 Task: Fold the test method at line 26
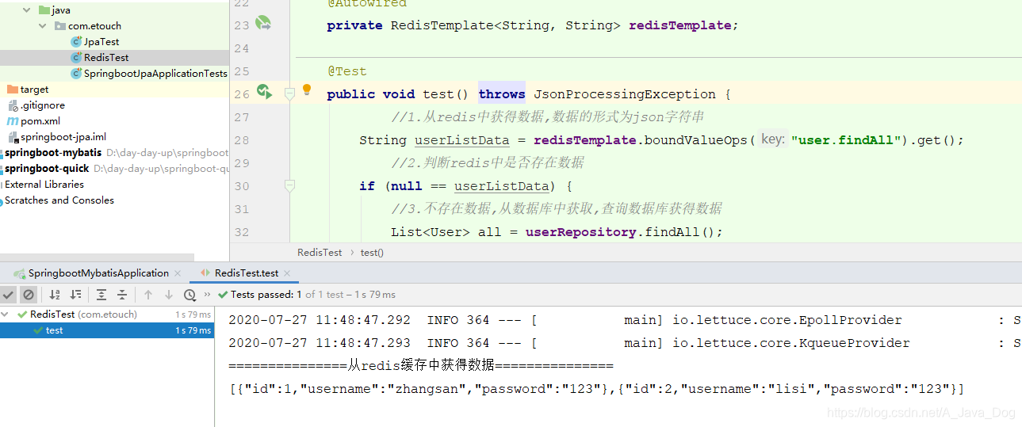coord(289,93)
